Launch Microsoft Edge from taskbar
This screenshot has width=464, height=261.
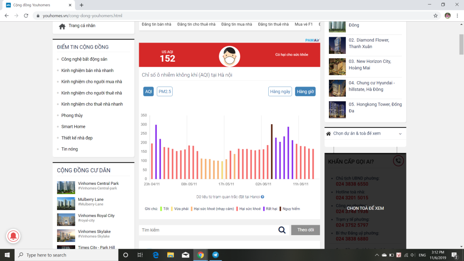156,255
